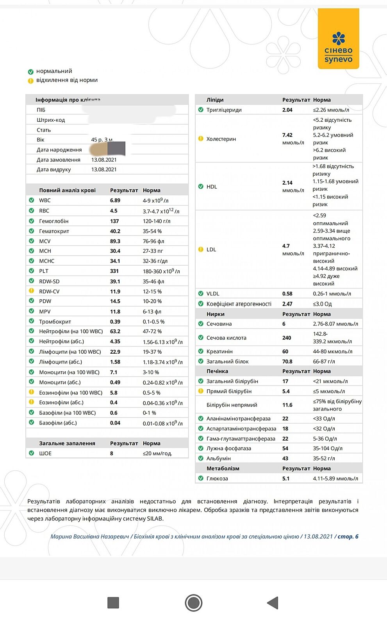Click the Повний аналіз крові header
The width and height of the screenshot is (387, 626).
tap(67, 190)
